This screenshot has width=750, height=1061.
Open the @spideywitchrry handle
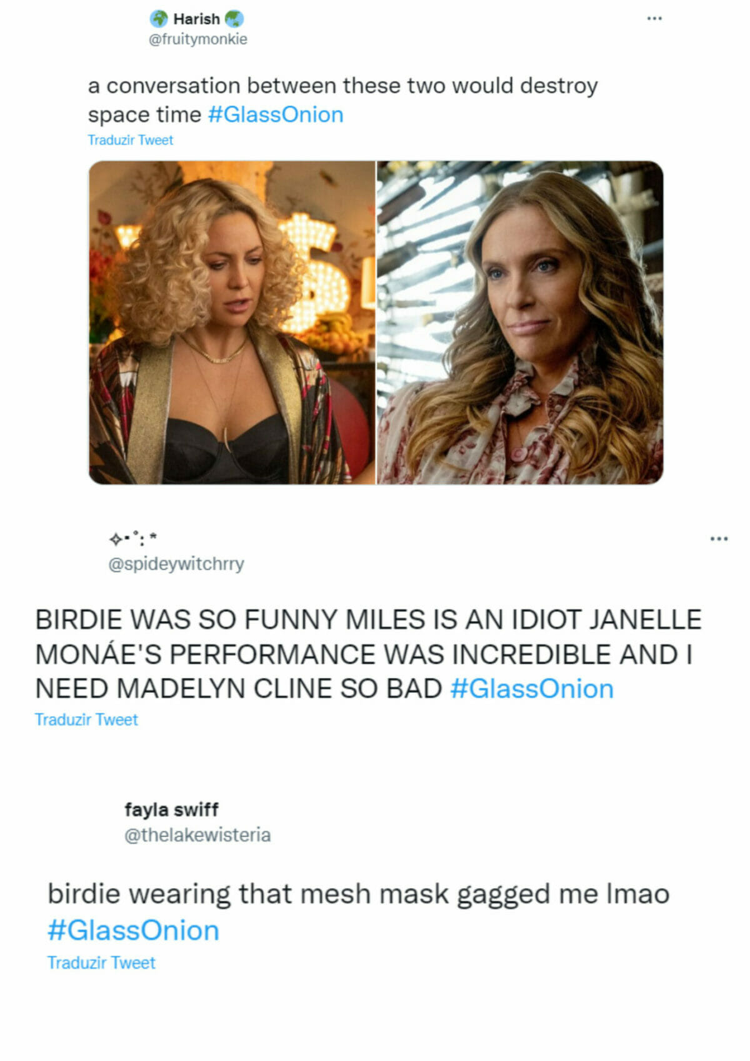(176, 564)
